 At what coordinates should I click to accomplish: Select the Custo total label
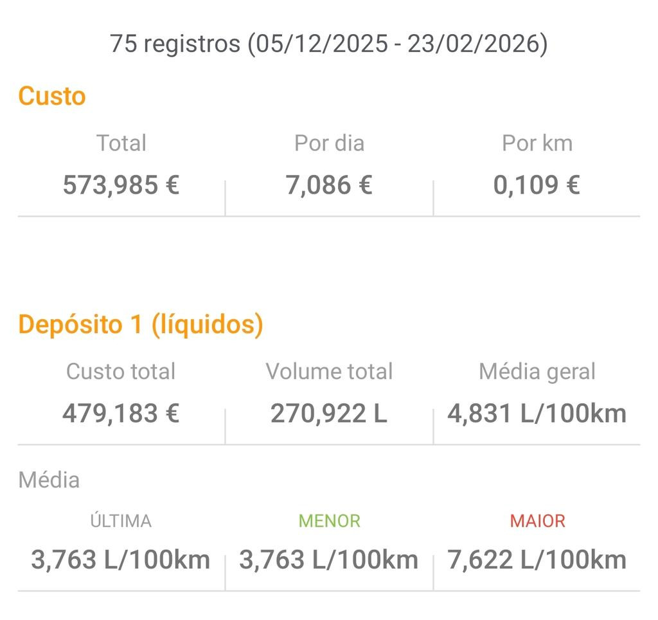[121, 371]
